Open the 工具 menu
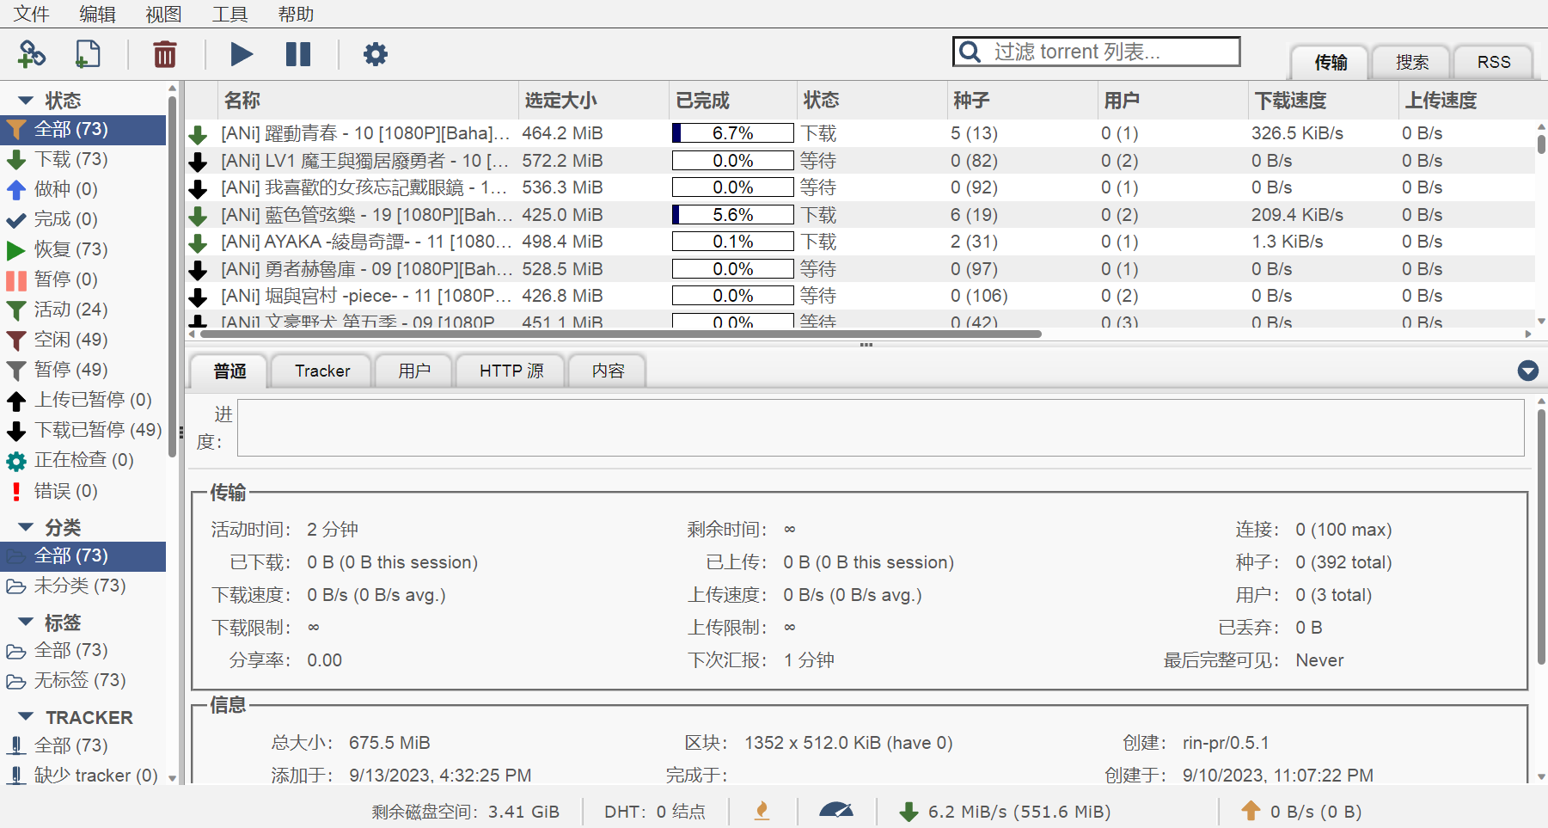This screenshot has height=828, width=1548. point(229,14)
